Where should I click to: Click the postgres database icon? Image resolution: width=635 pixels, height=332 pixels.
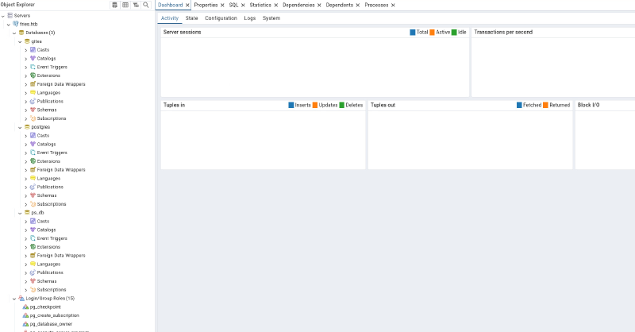click(x=27, y=127)
